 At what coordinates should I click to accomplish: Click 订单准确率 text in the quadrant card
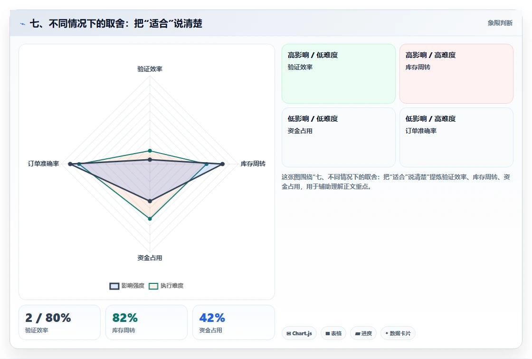tap(421, 131)
